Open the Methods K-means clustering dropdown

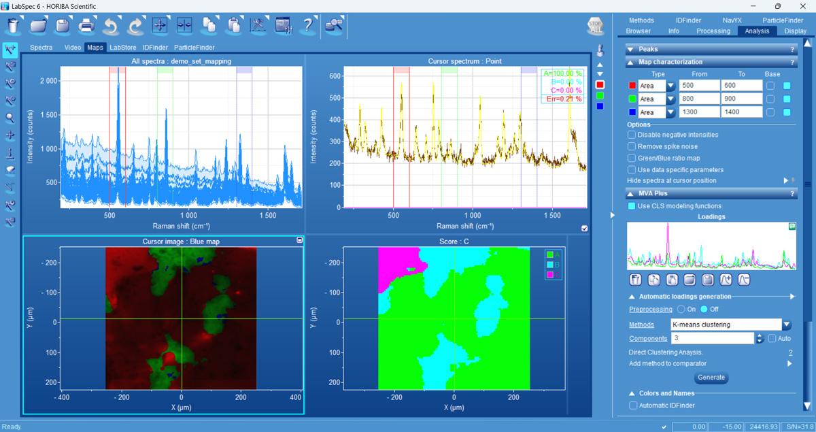click(787, 325)
